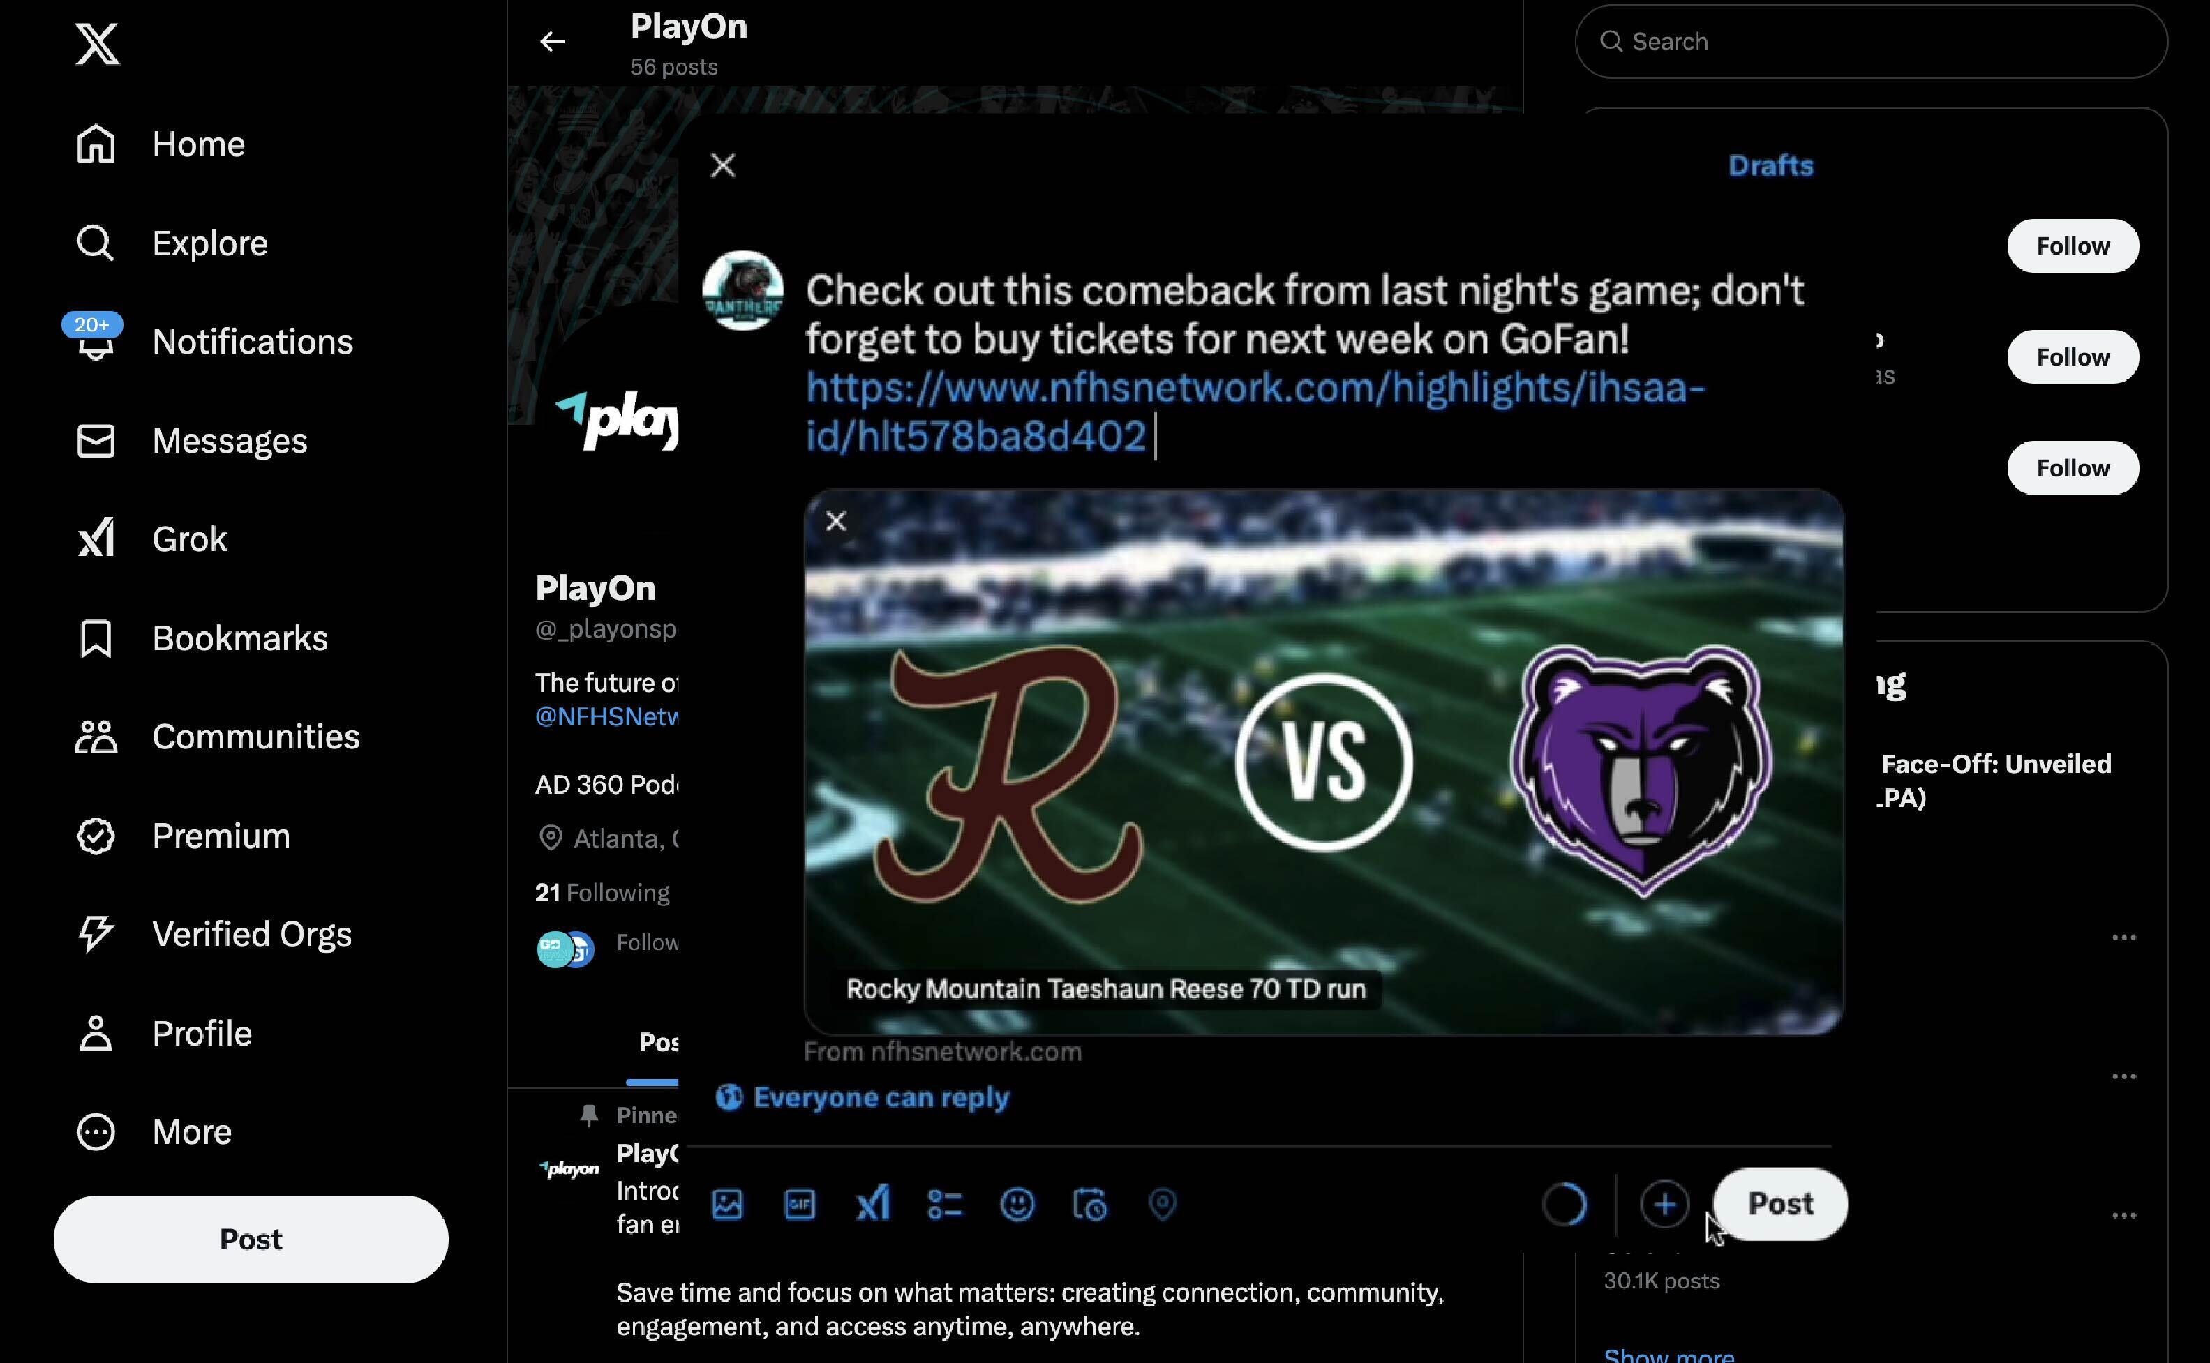2210x1363 pixels.
Task: Open Messages
Action: click(191, 441)
